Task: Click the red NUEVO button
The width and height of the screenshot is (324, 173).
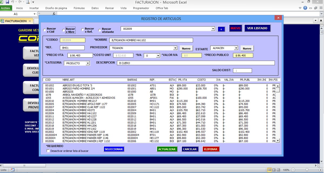Action: 235,28
